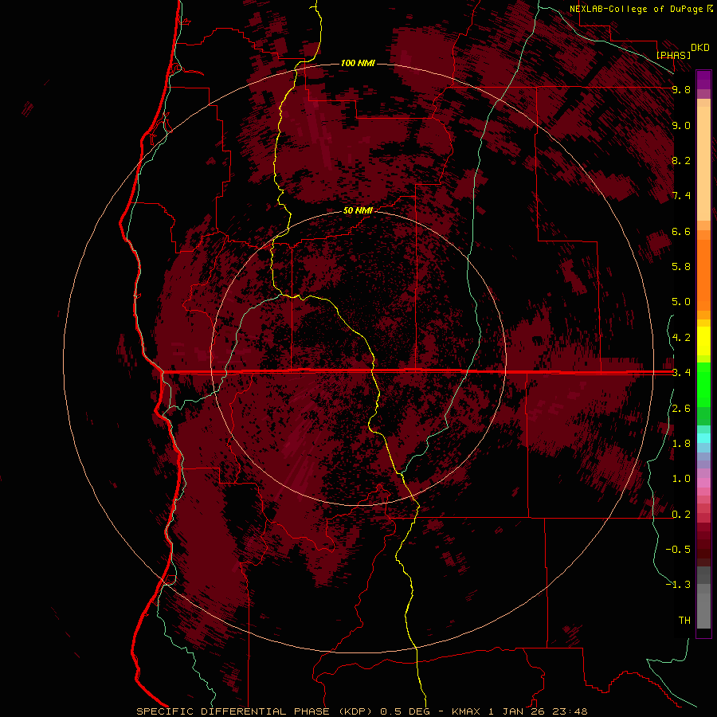Click the 0.2 value on the color scale

pos(681,515)
